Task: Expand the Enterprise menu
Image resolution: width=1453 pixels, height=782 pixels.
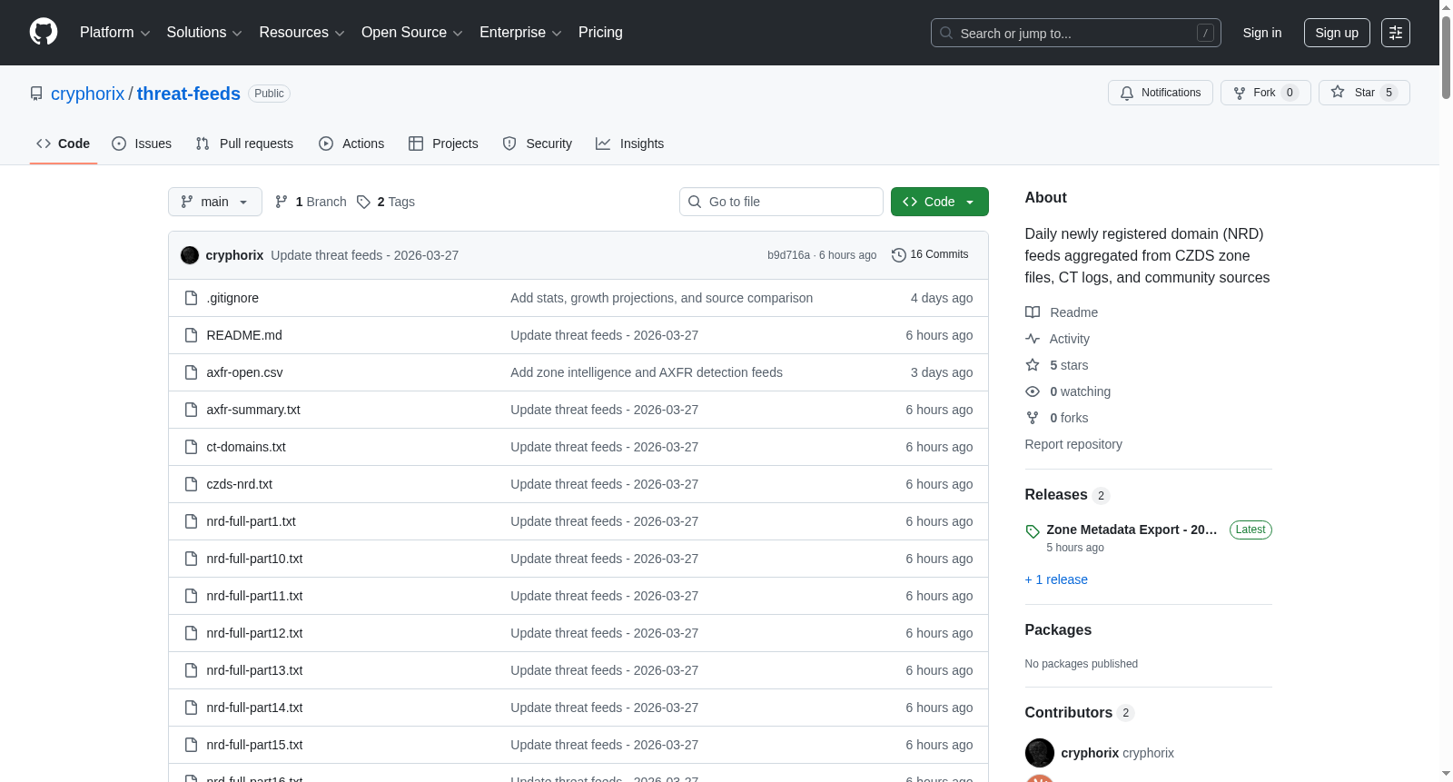Action: (520, 33)
